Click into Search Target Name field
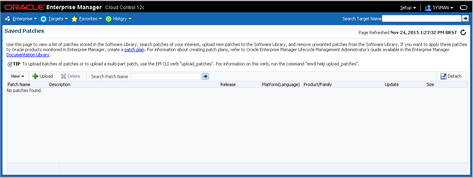 tap(422, 19)
